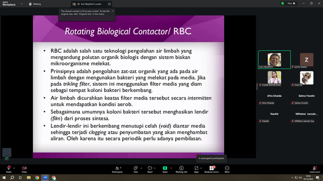Image resolution: width=323 pixels, height=181 pixels.
Task: Click the slide title Rotating Biological Contactor/ RBC
Action: coord(128,31)
